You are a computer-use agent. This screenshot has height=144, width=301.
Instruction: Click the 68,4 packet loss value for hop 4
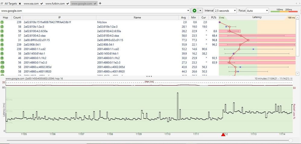click(214, 36)
